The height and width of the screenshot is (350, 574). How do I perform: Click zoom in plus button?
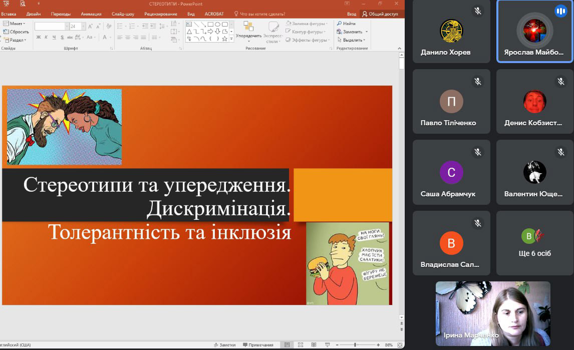(x=378, y=345)
